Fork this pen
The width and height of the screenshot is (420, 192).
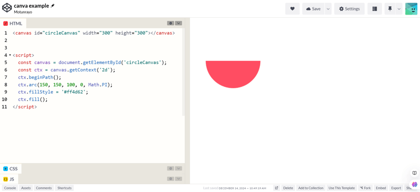click(365, 188)
